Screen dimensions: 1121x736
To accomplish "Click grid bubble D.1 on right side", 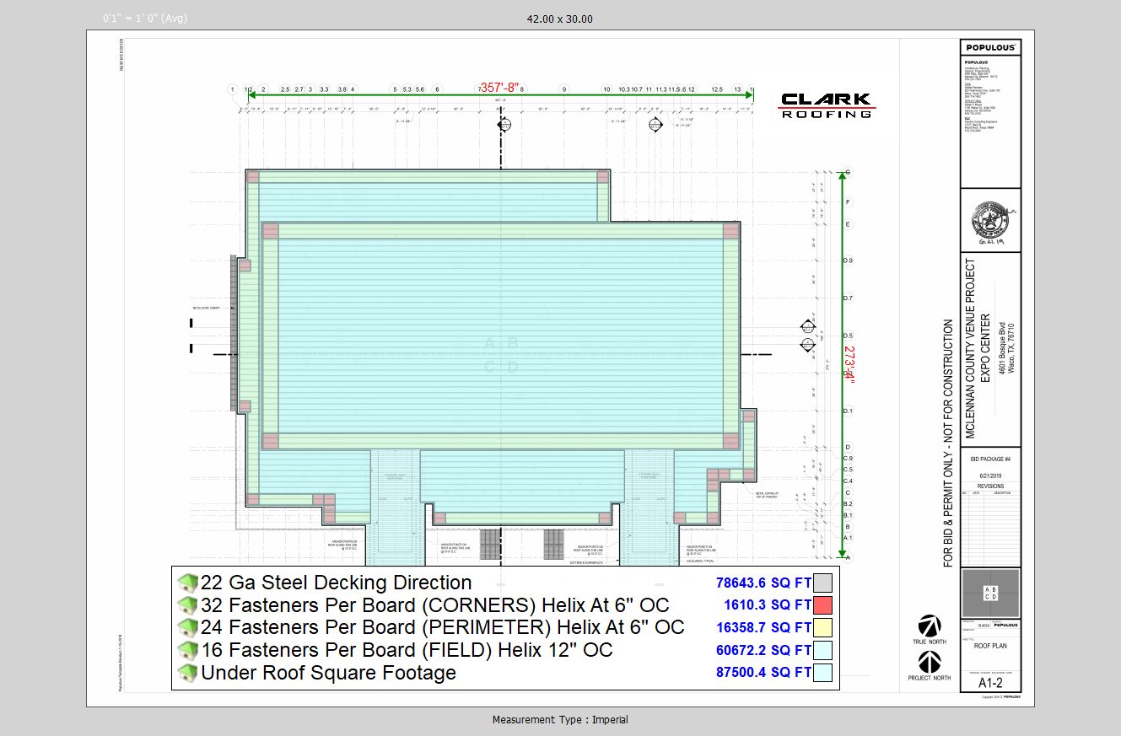I will tap(849, 411).
